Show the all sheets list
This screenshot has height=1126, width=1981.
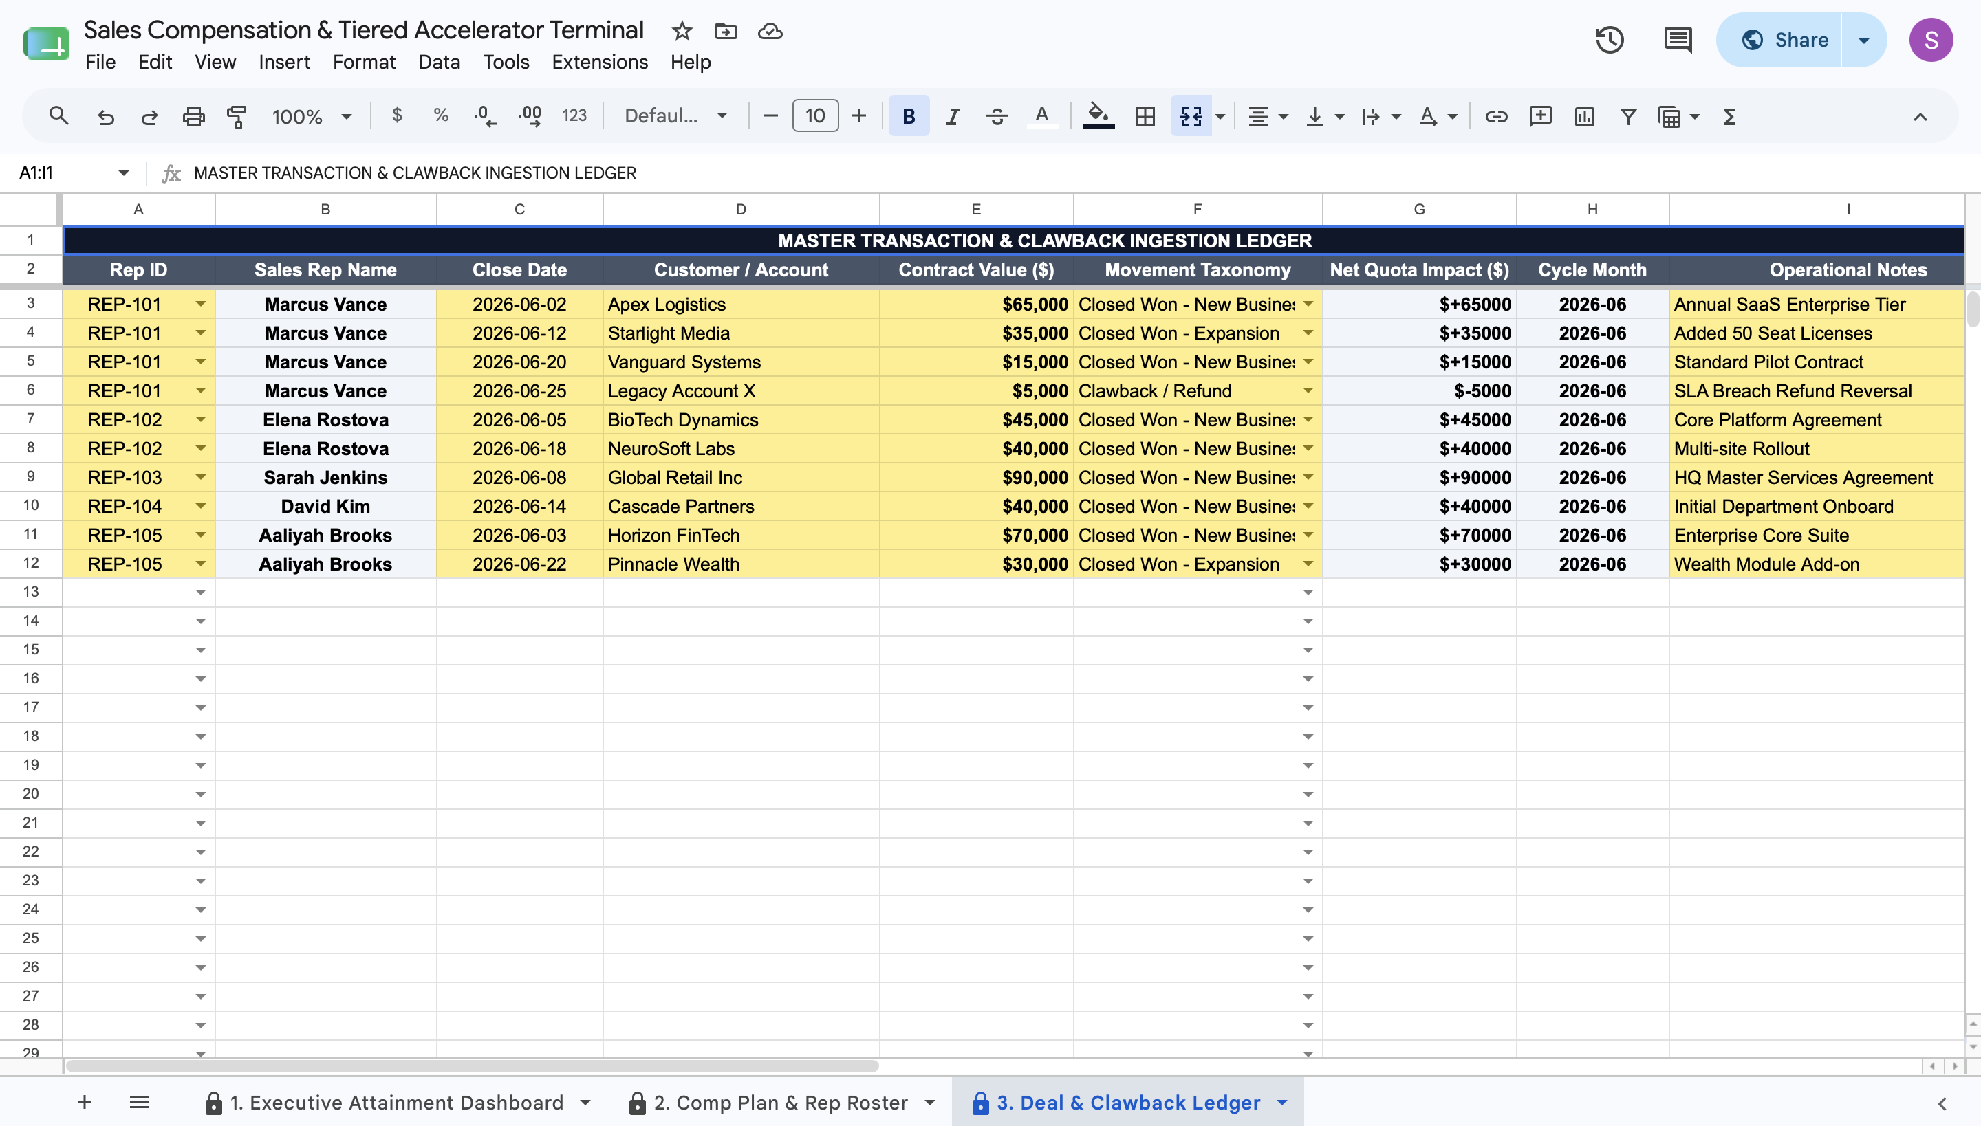coord(139,1103)
